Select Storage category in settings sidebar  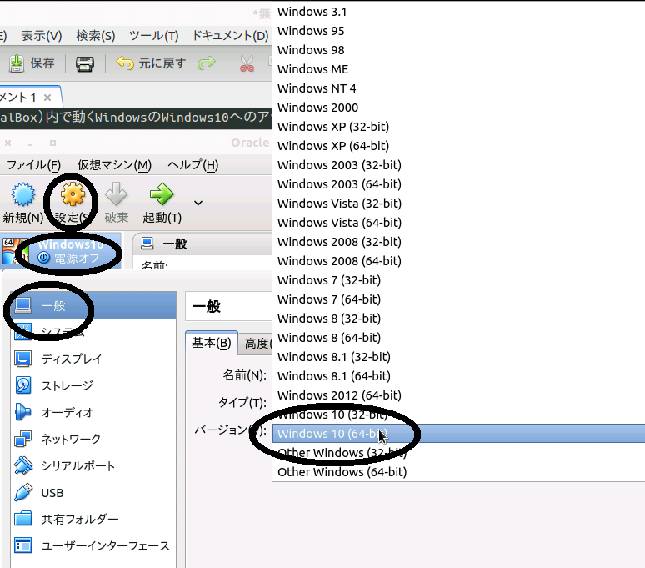[93, 385]
